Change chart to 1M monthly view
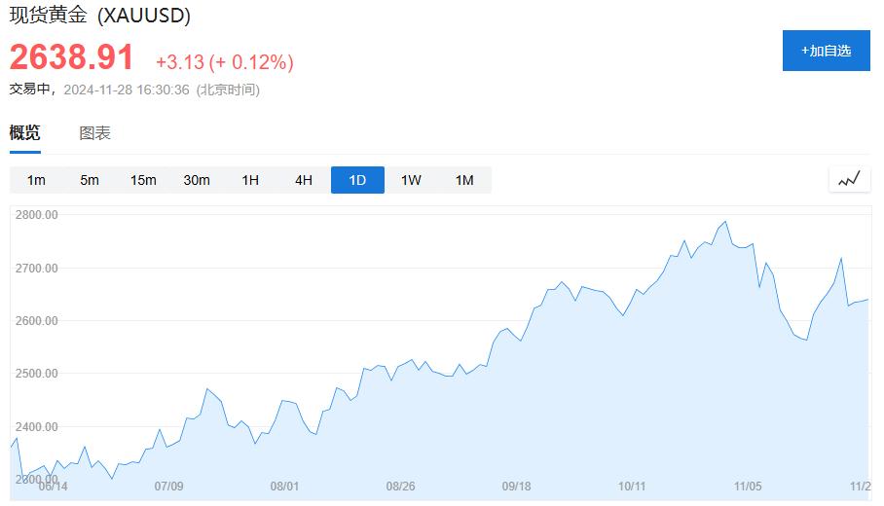Viewport: 884px width, 506px height. 464,180
